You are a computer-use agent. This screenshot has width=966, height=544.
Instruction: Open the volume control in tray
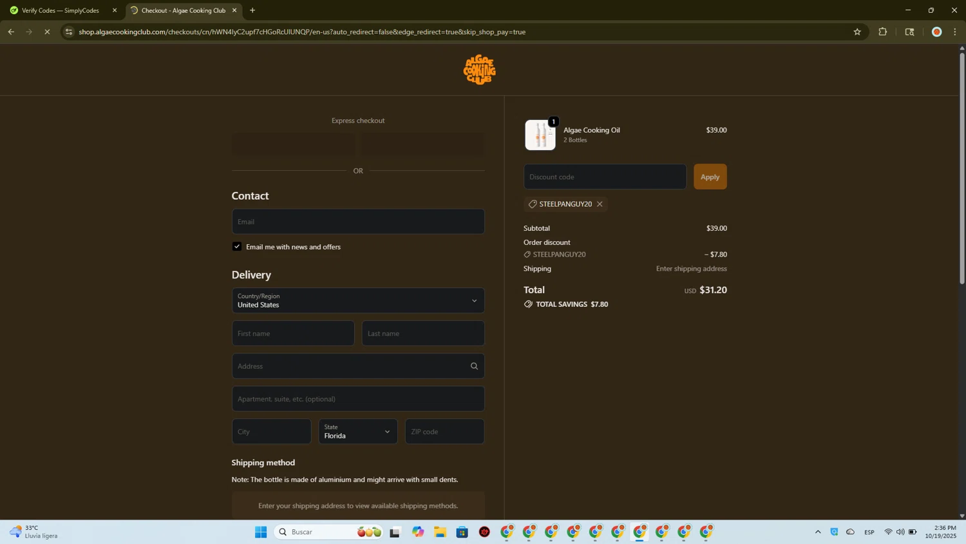(x=900, y=532)
